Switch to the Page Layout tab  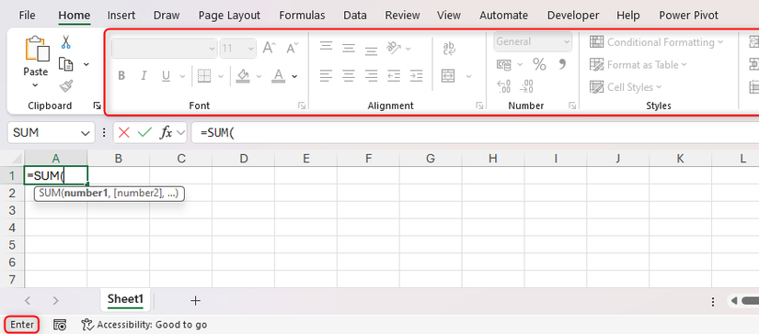[x=229, y=16]
